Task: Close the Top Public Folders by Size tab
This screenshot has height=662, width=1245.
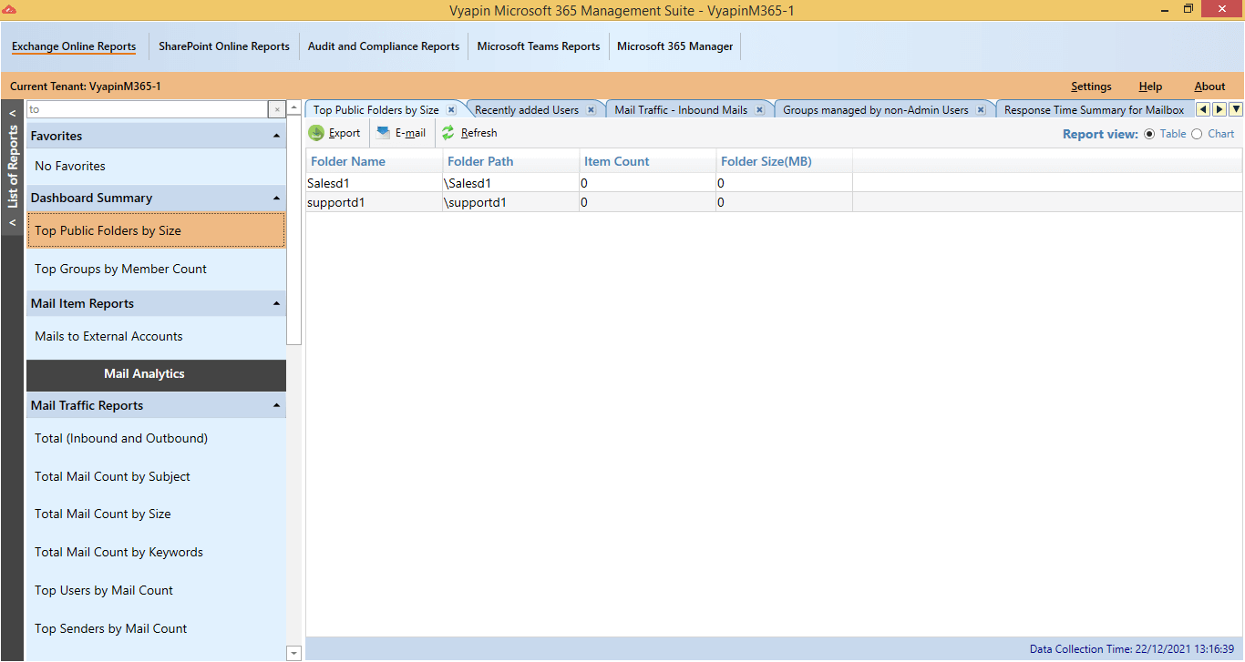Action: click(451, 110)
